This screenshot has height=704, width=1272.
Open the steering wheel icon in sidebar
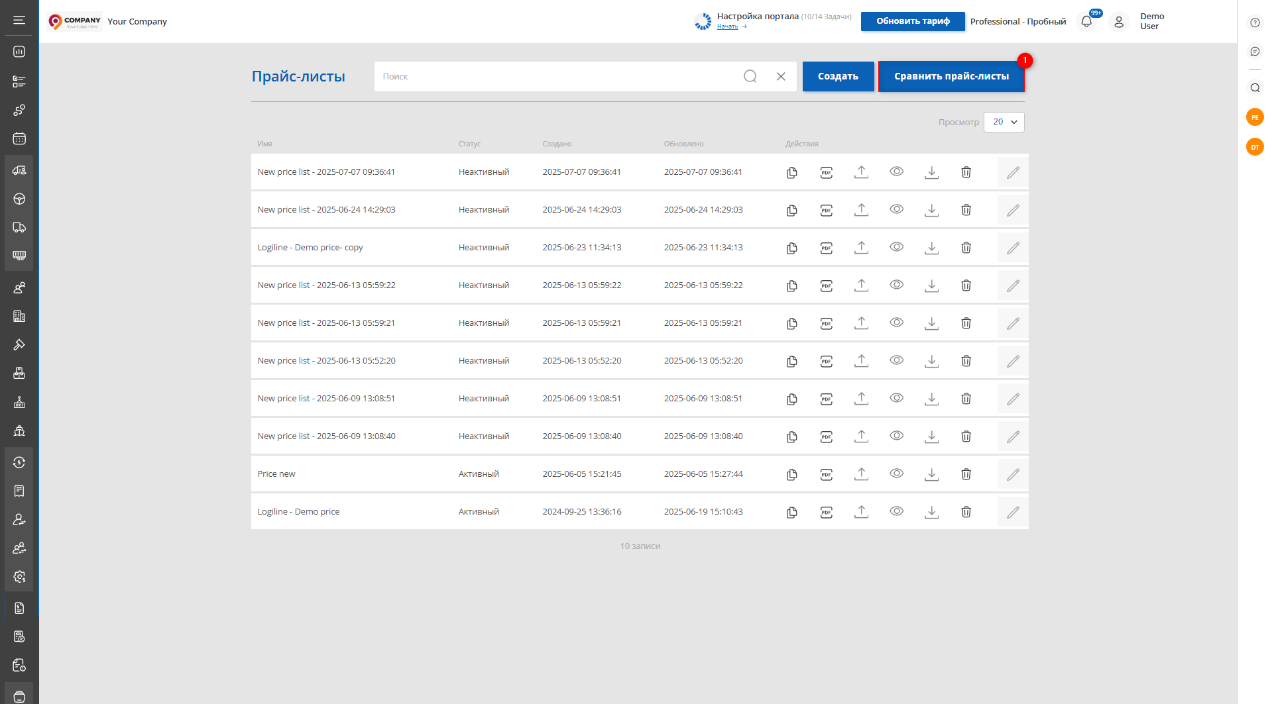[19, 199]
